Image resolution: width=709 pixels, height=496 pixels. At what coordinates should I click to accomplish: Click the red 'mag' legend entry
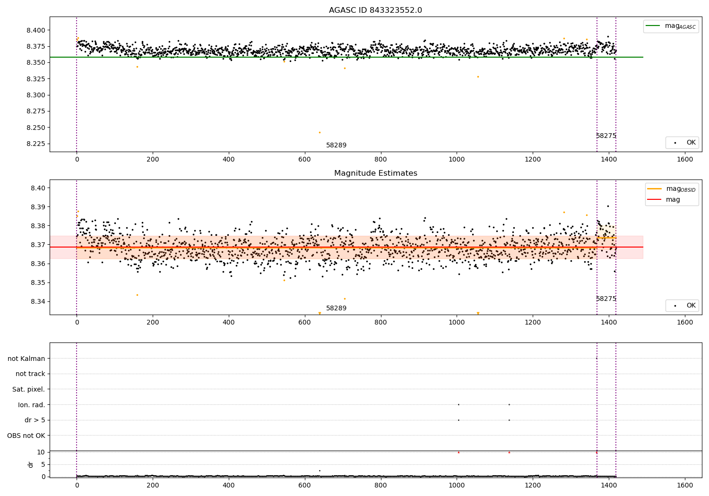[x=664, y=200]
